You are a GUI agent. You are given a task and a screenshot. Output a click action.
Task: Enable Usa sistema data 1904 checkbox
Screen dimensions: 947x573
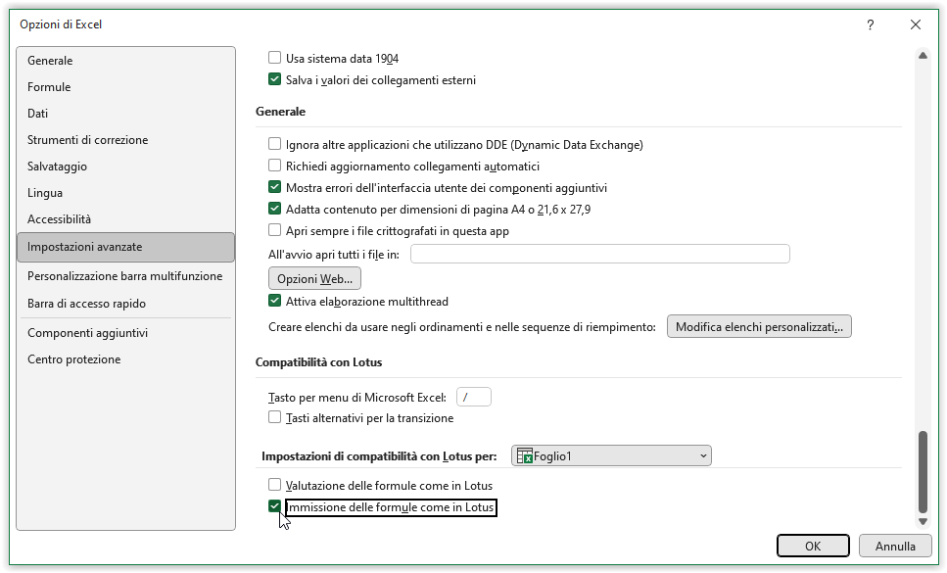click(x=275, y=58)
